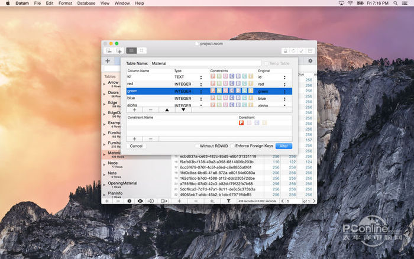Click the Table Name text field
414x259 pixels.
click(205, 63)
